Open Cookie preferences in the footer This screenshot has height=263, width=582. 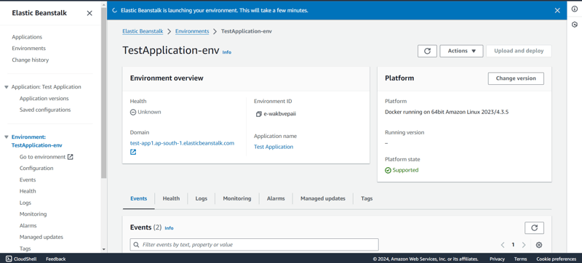557,259
